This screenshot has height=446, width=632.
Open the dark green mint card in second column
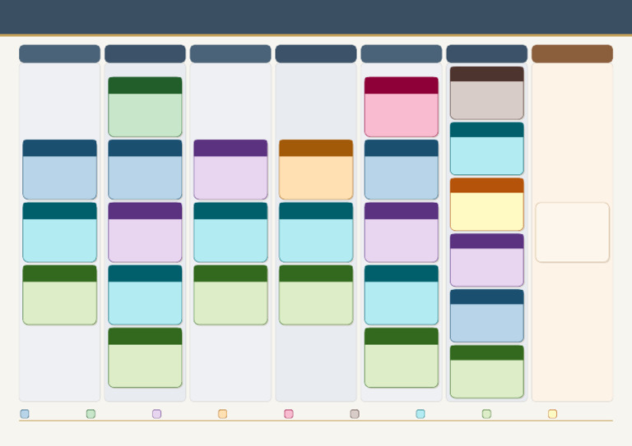pos(145,107)
